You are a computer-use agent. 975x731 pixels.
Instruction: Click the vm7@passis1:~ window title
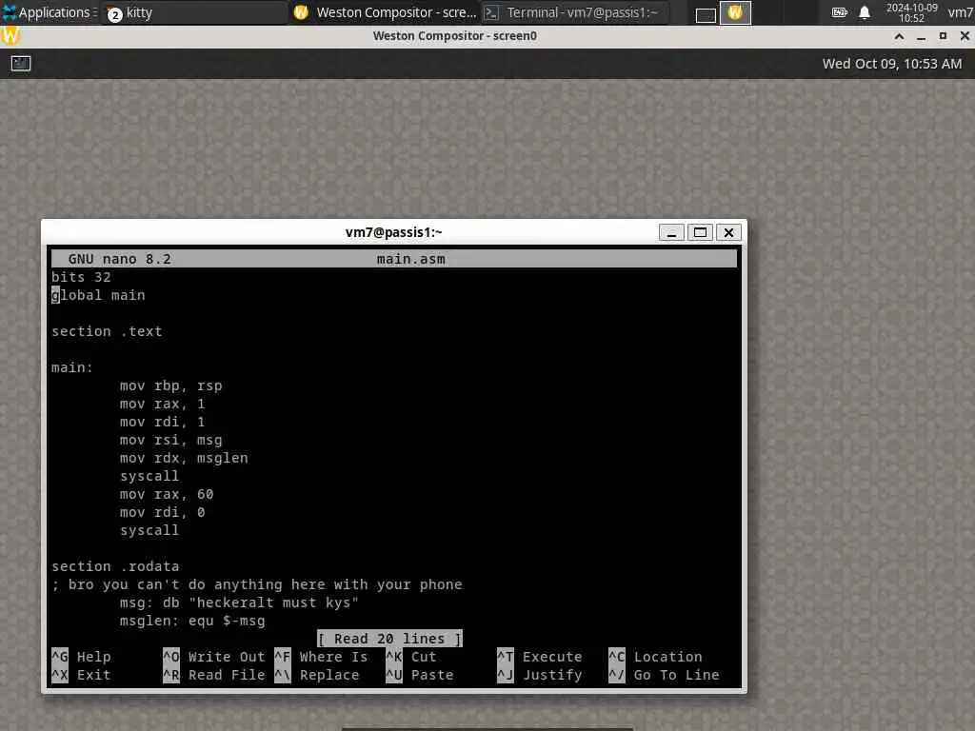pos(393,232)
